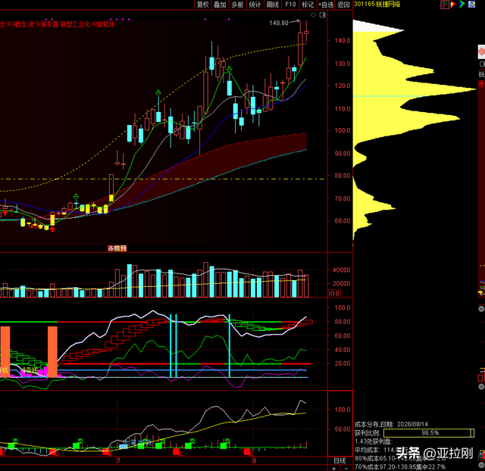Click the 标记 mark button
Viewport: 485px width, 471px height.
pos(308,5)
